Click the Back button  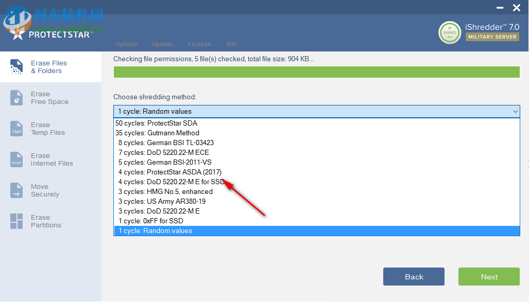point(414,277)
